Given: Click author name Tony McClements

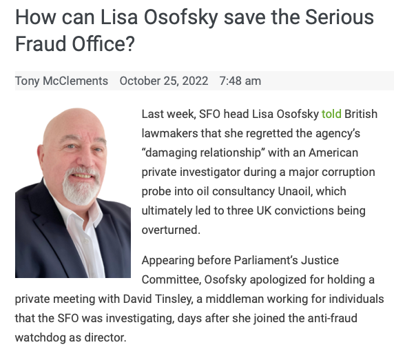Looking at the screenshot, I should 61,81.
